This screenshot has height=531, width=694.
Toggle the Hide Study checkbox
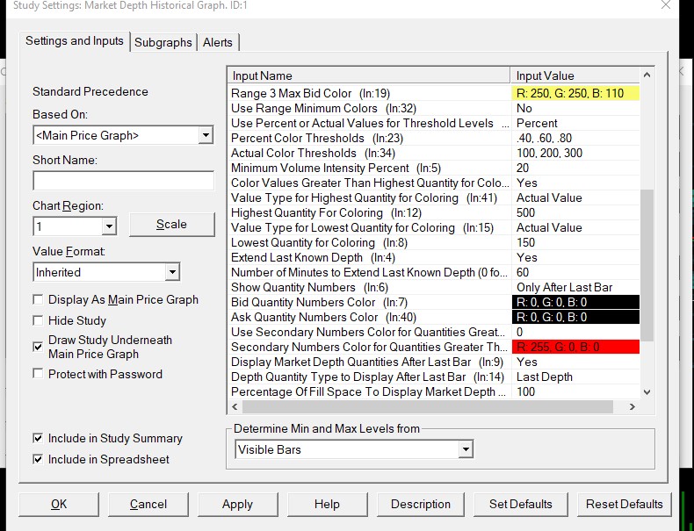click(38, 320)
